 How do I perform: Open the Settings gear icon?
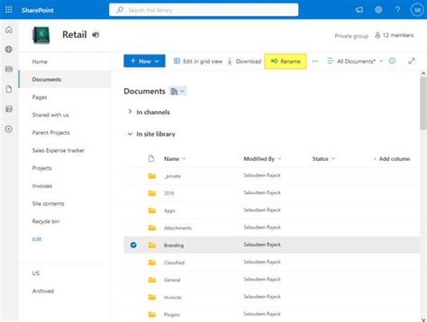pos(378,9)
